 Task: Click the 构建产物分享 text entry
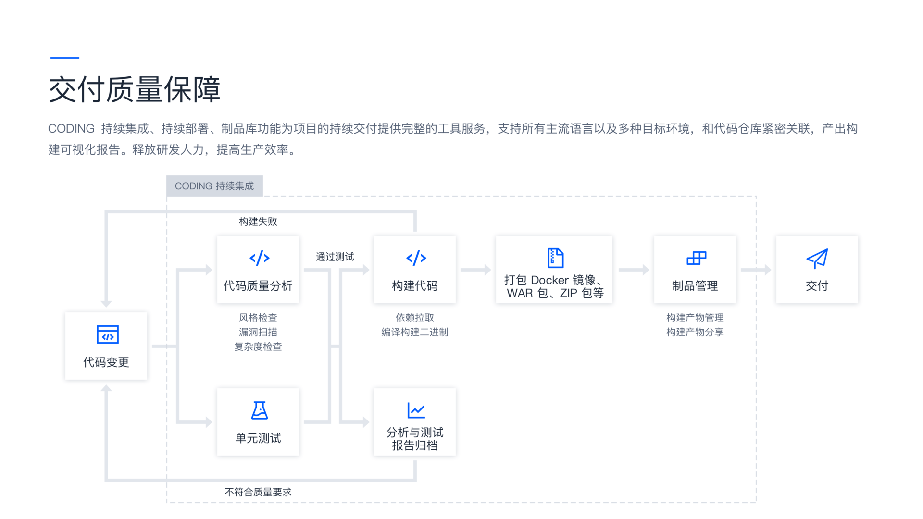695,332
